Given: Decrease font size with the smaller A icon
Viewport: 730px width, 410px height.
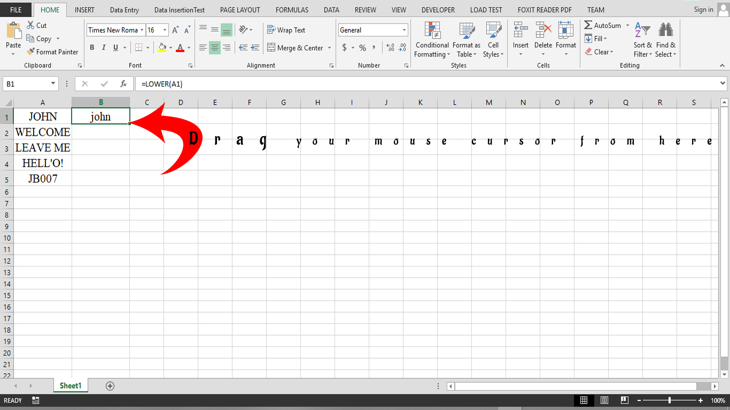Looking at the screenshot, I should 187,30.
